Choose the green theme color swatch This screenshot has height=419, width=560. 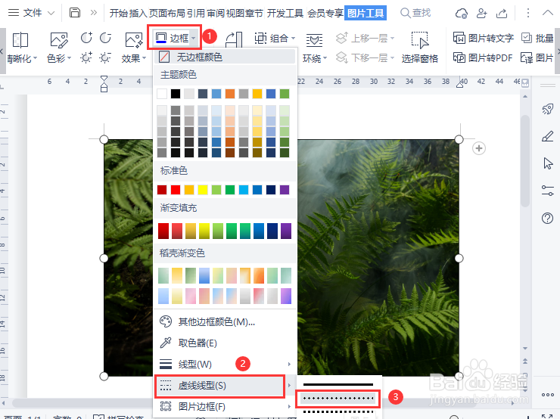[x=285, y=94]
